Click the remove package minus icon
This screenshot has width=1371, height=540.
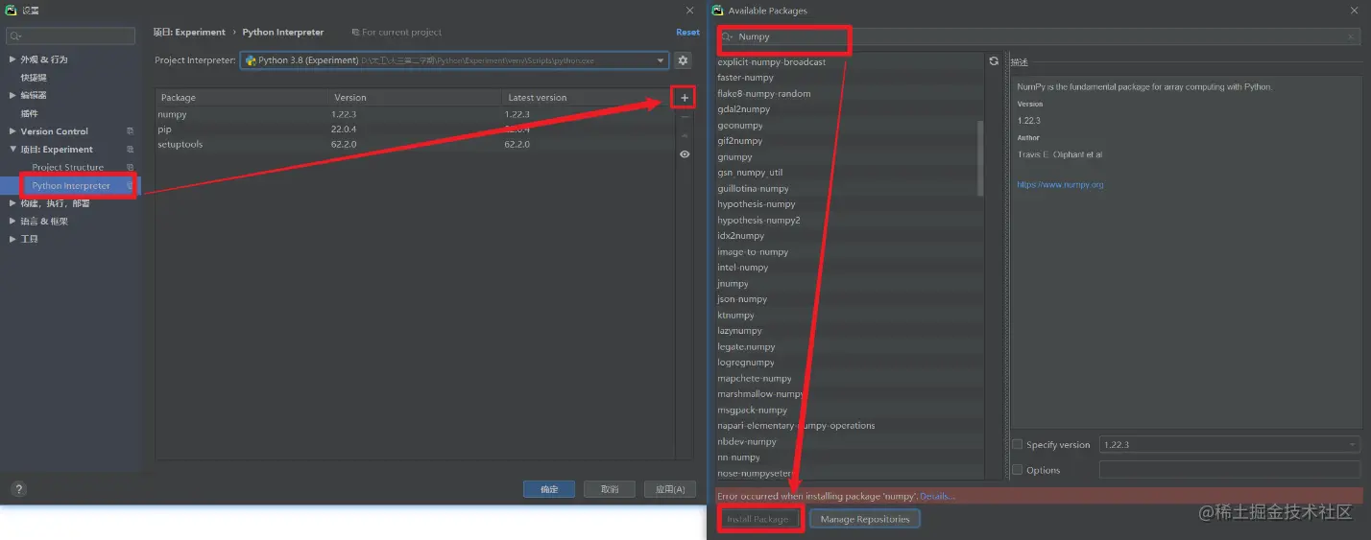click(685, 117)
